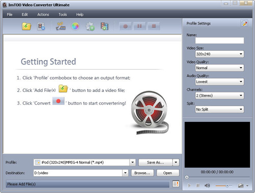Start conversion with red Convert button
The width and height of the screenshot is (255, 193).
[x=125, y=26]
